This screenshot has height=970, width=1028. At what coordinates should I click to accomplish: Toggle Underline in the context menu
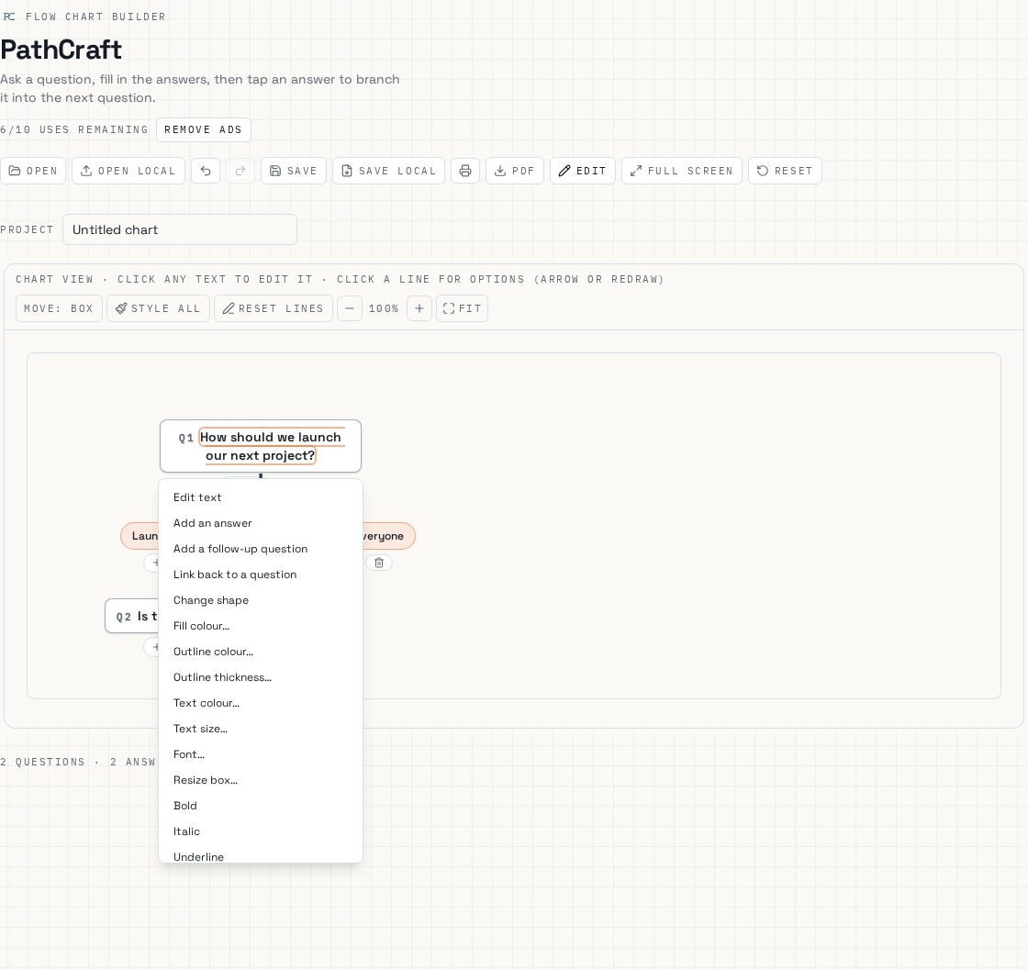[261, 856]
